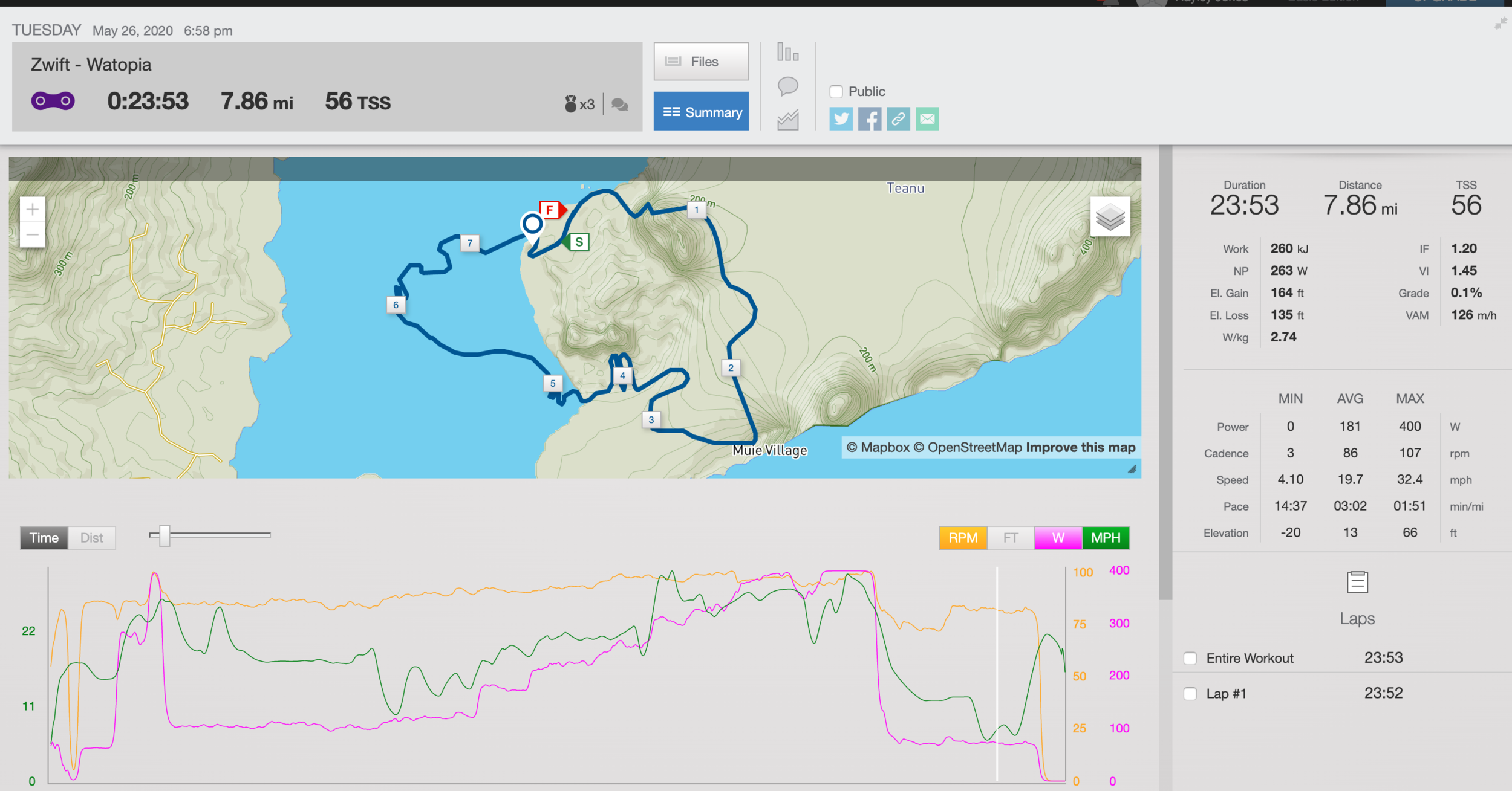Enable the Public checkbox

836,91
